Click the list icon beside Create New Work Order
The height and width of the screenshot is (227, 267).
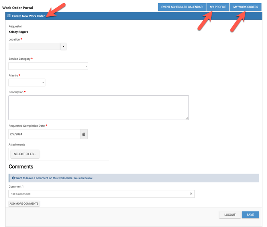[x=9, y=16]
